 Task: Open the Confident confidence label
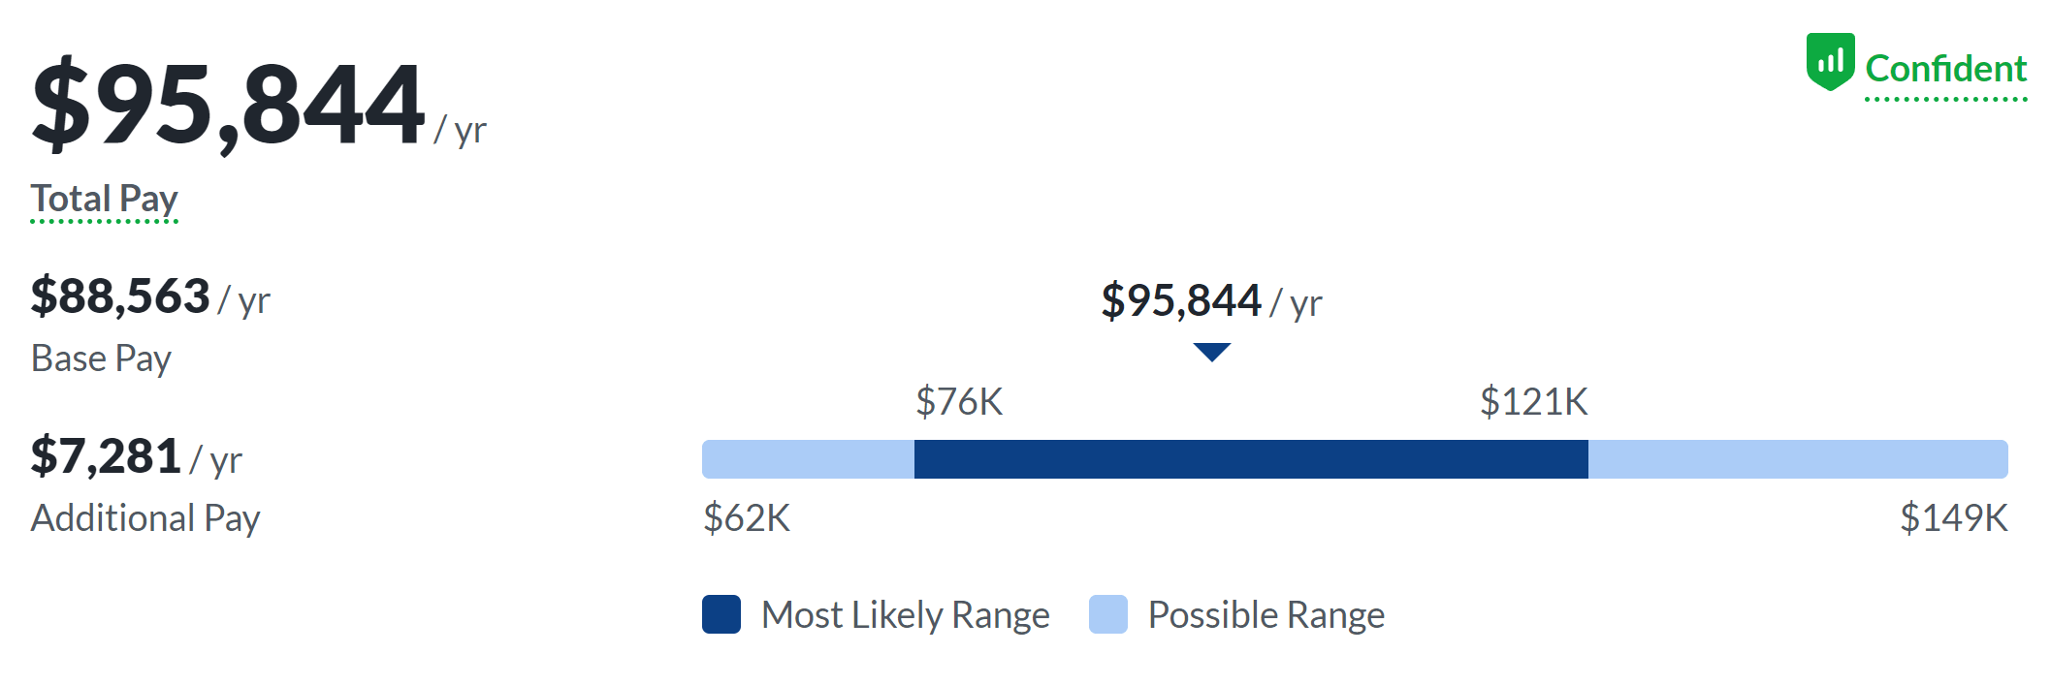click(1945, 69)
